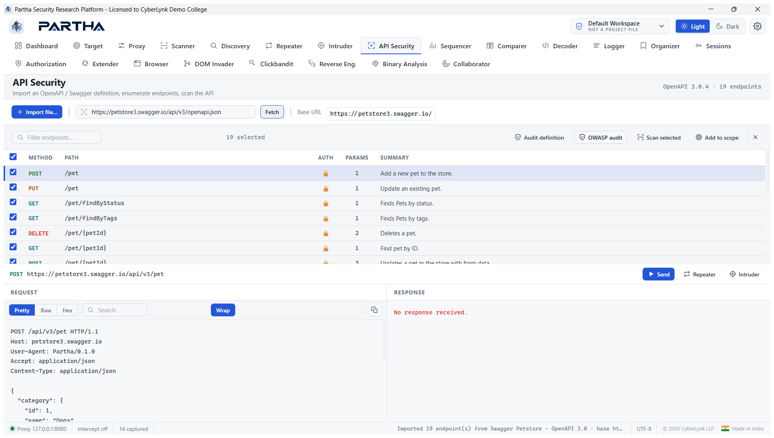
Task: Select the API Security tab
Action: tap(391, 46)
